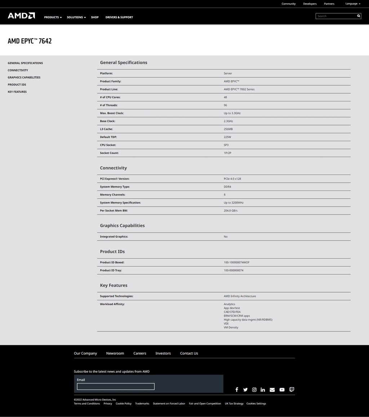Open the UK Tax Strategy link
This screenshot has height=417, width=369.
[x=234, y=403]
